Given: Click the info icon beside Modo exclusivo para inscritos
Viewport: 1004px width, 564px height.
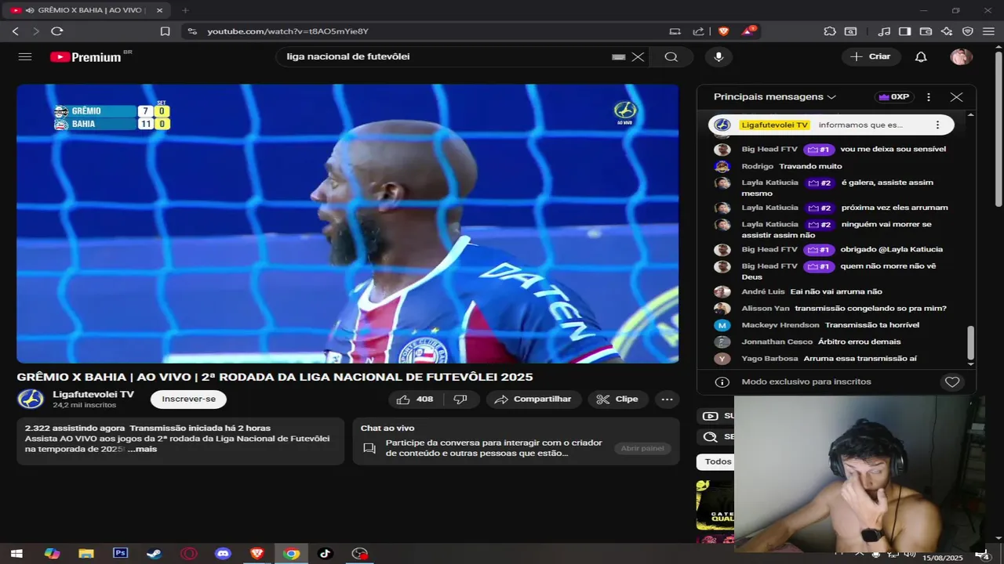Looking at the screenshot, I should (722, 381).
